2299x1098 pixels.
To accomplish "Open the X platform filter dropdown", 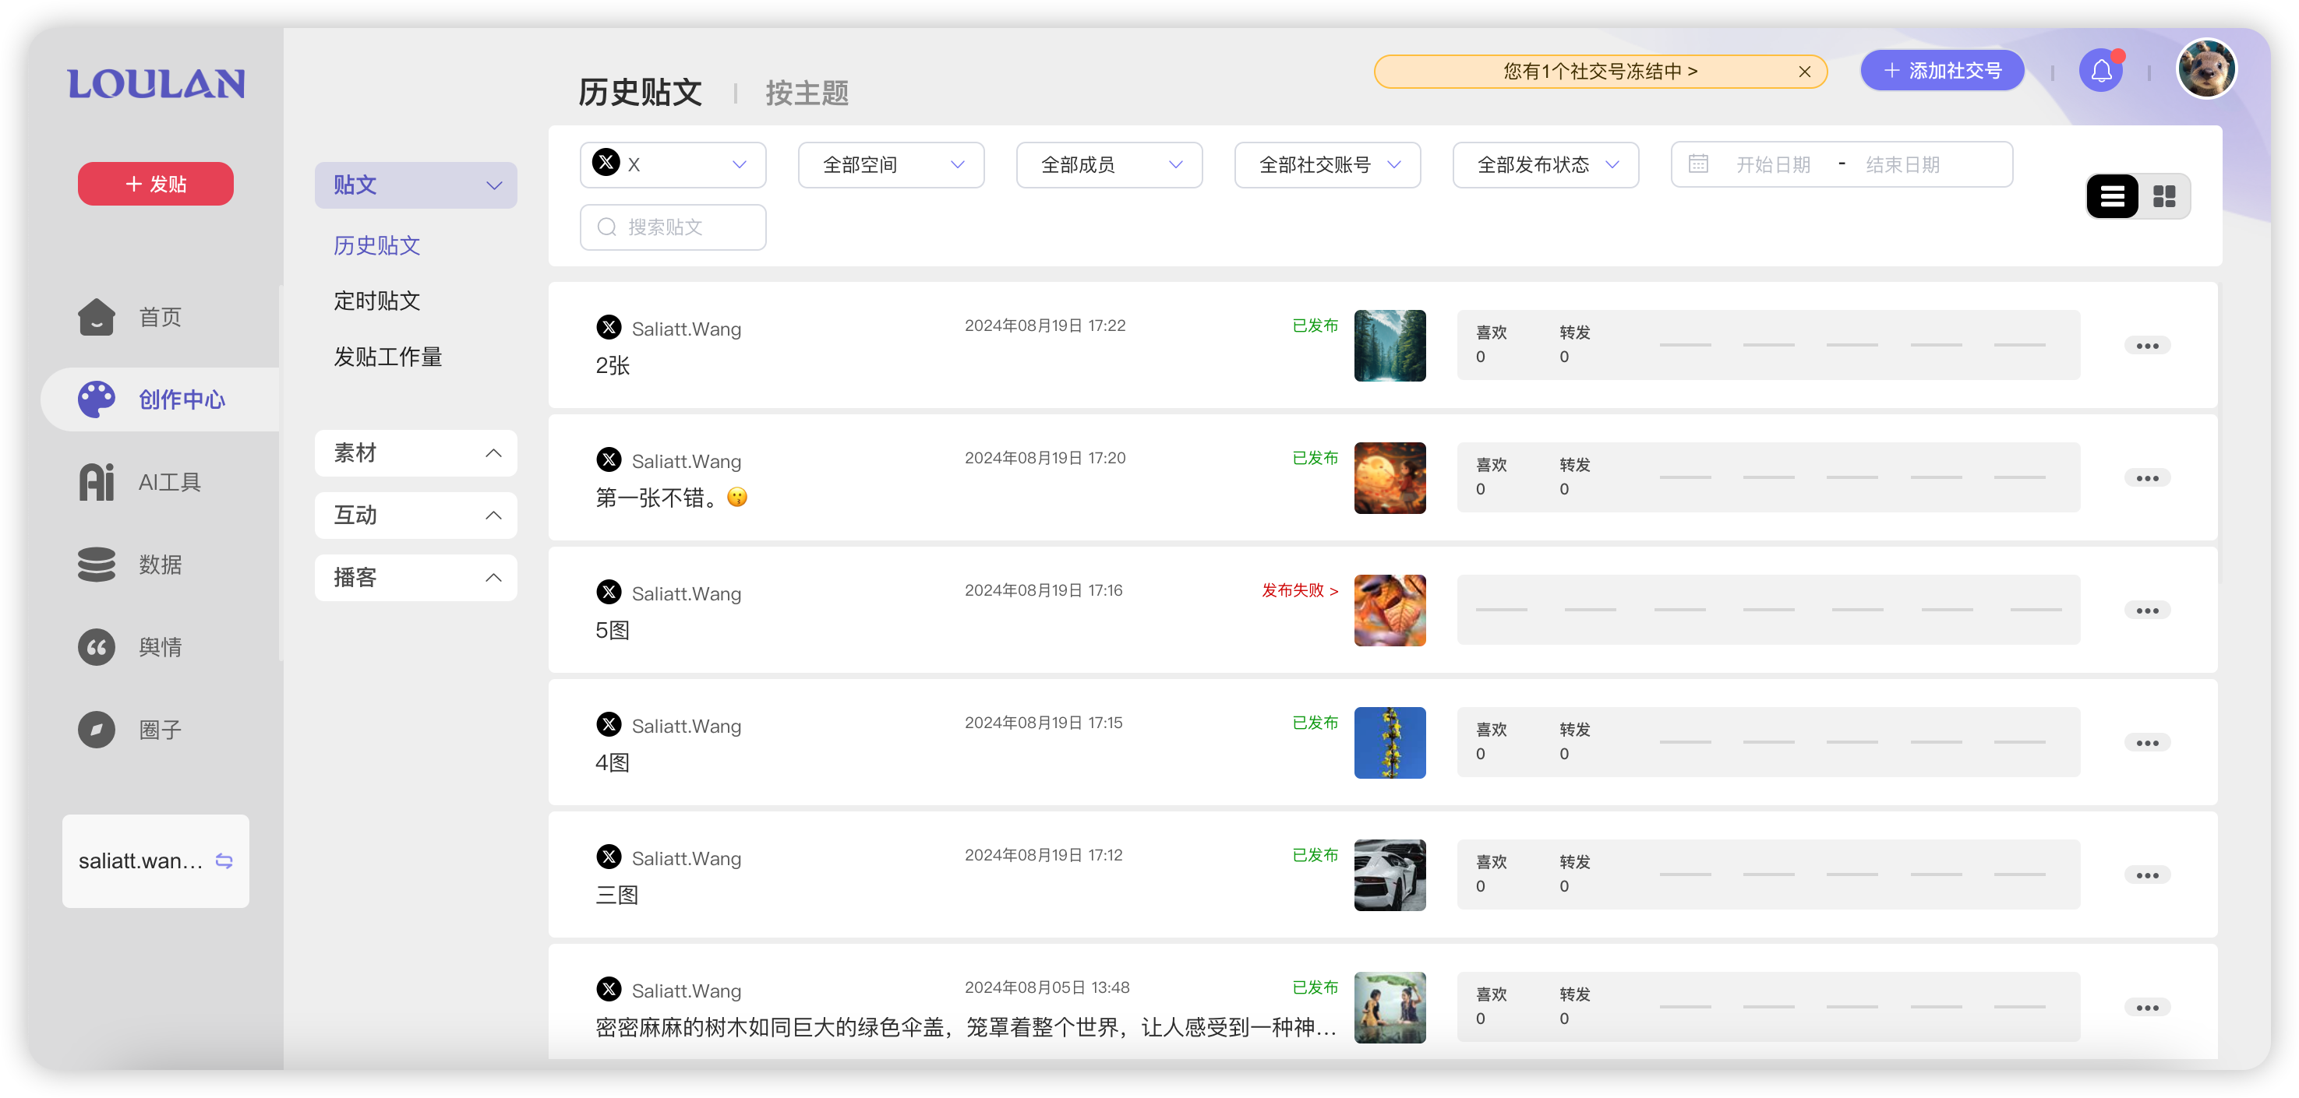I will (673, 165).
